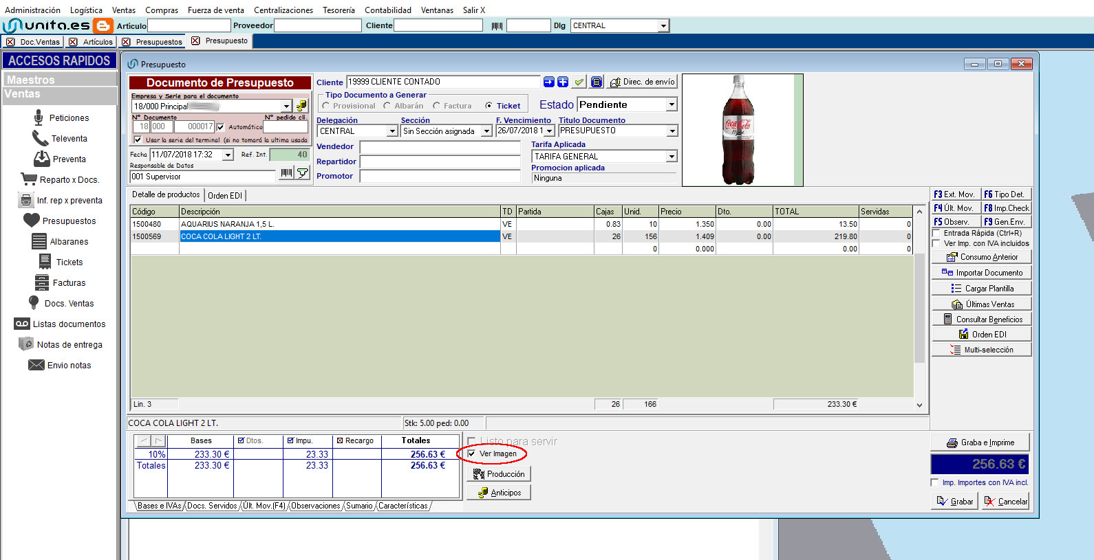This screenshot has width=1094, height=560.
Task: Click the blue plus icon to add a client
Action: click(563, 82)
